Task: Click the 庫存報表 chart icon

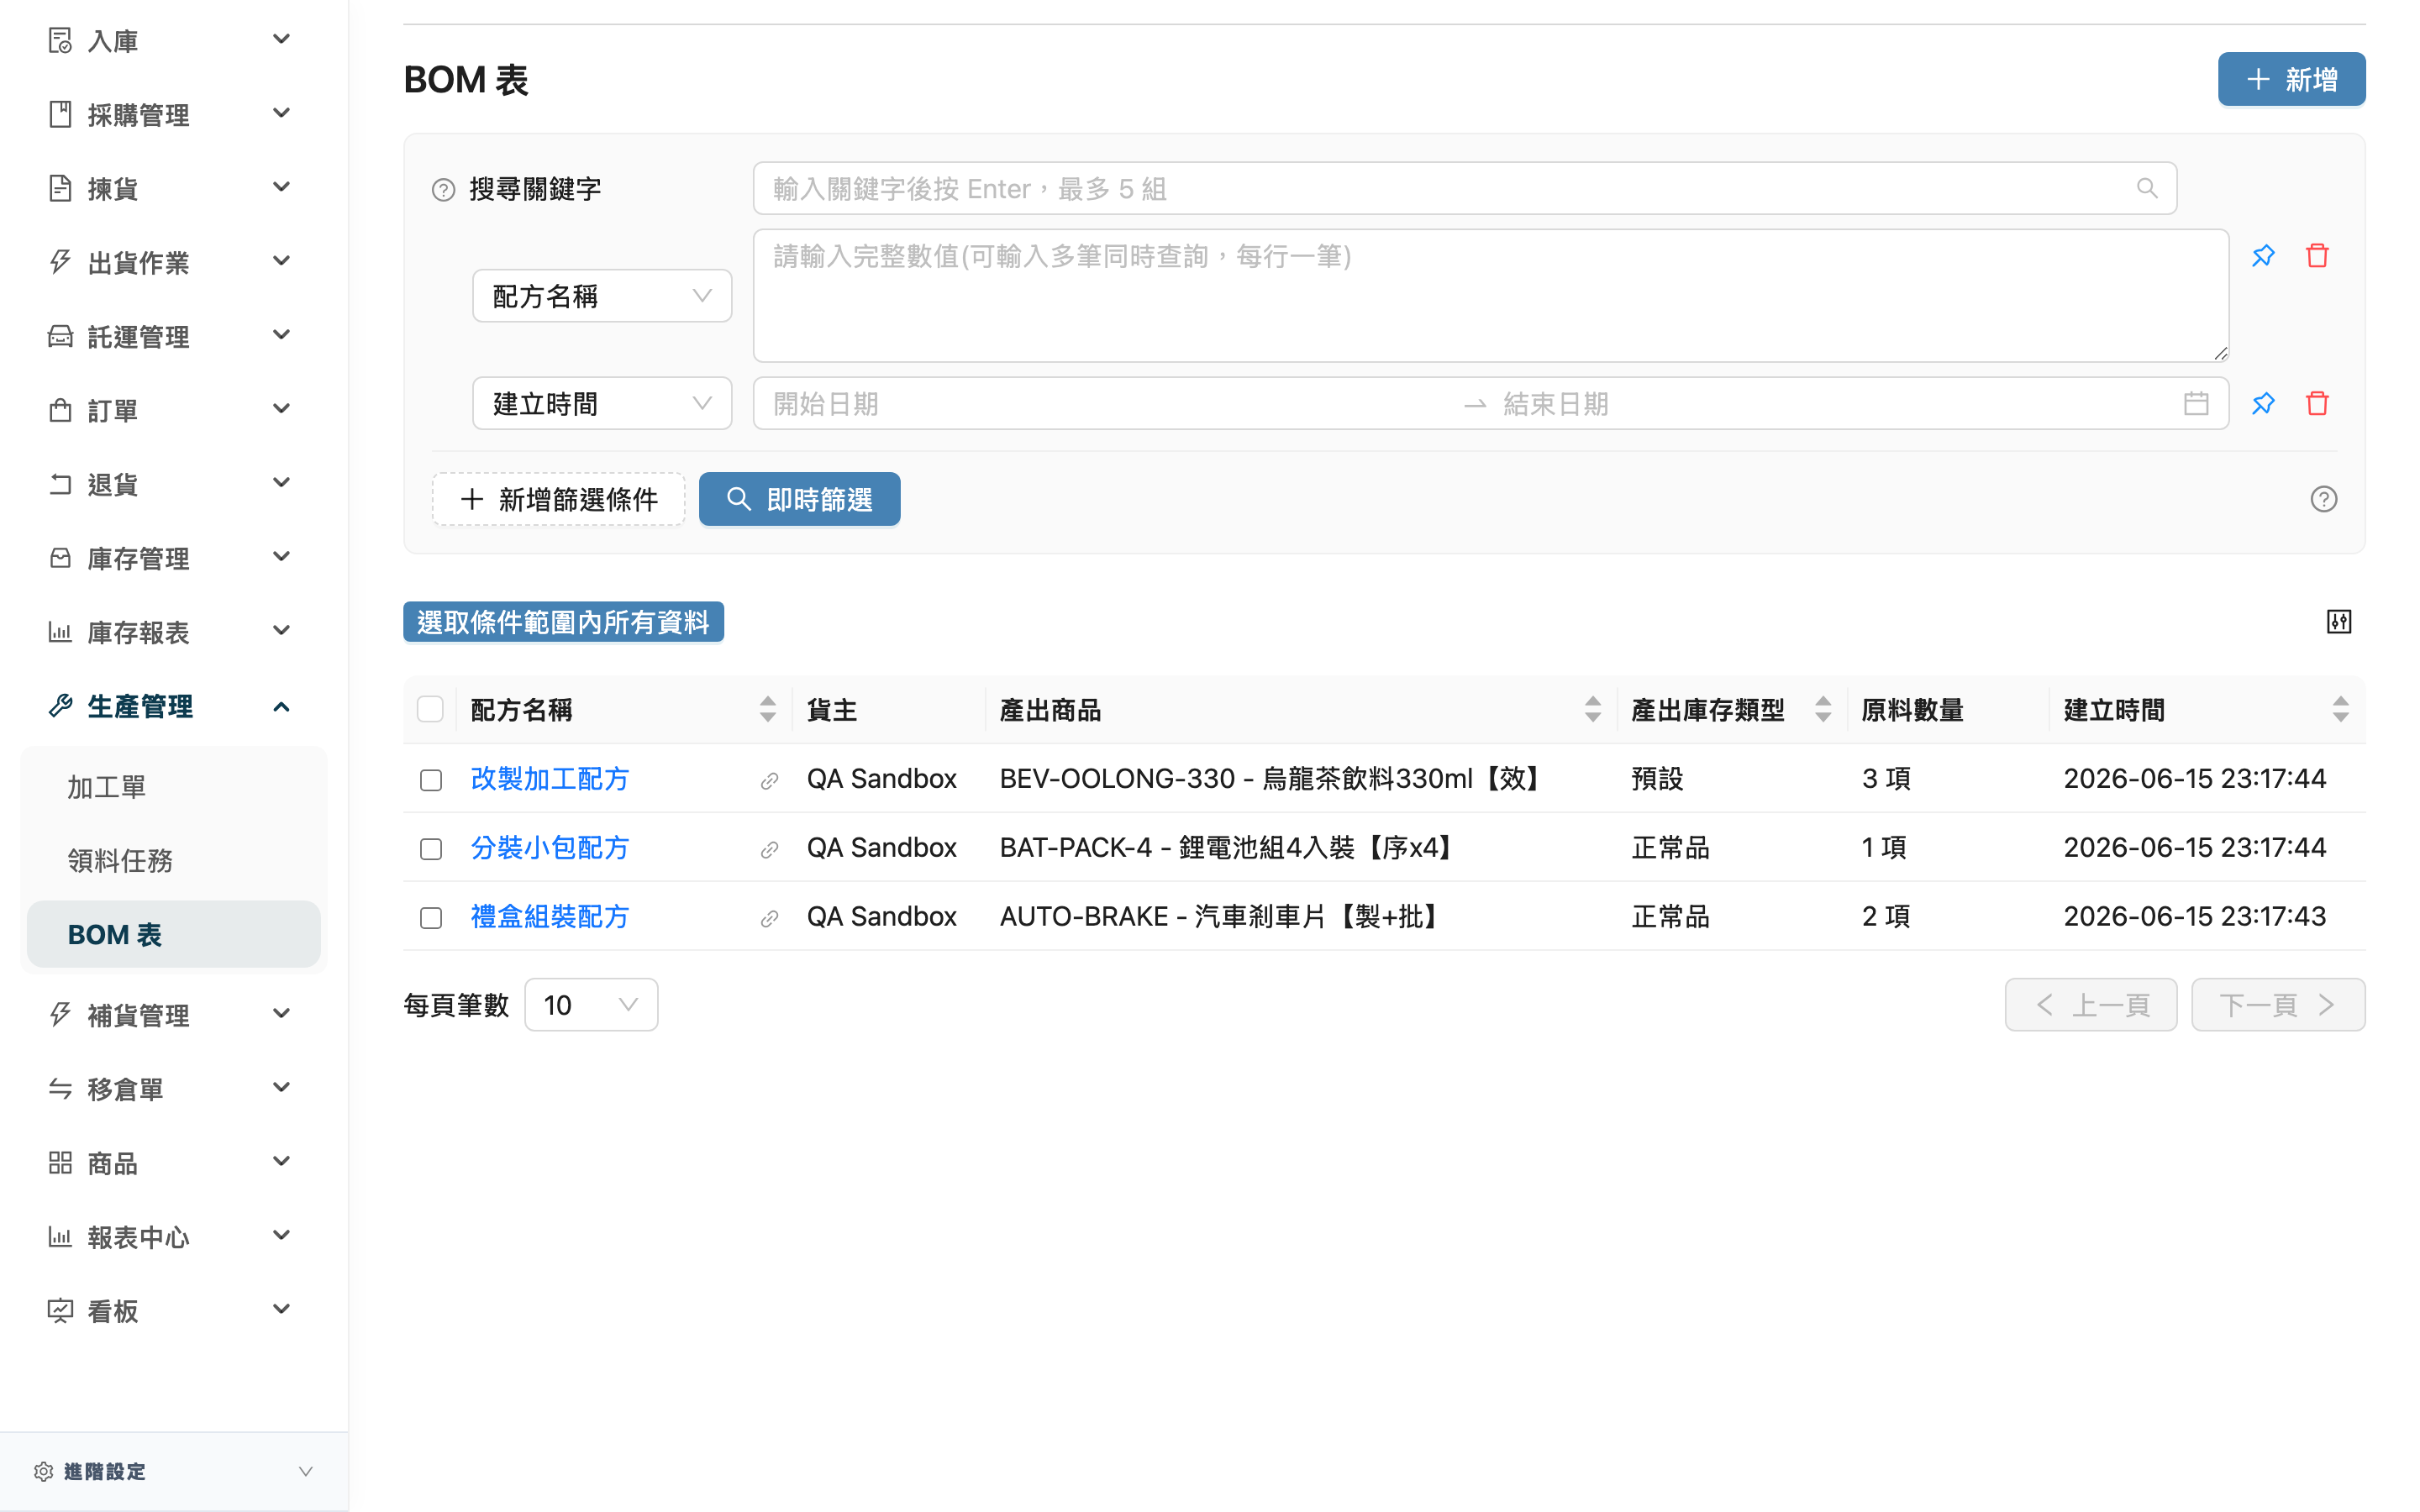Action: coord(60,632)
